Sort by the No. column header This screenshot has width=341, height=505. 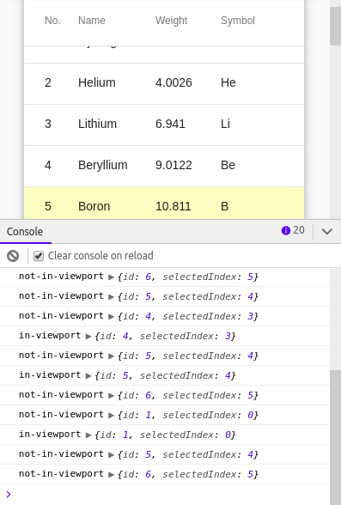[52, 21]
